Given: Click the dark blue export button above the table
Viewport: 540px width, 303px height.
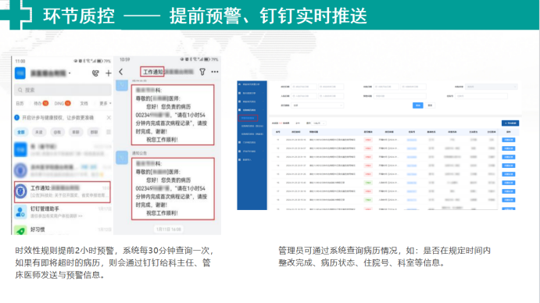Looking at the screenshot, I should [x=510, y=123].
